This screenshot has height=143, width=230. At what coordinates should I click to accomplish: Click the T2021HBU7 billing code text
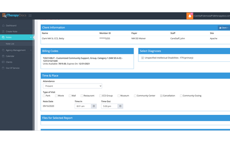pyautogui.click(x=83, y=59)
